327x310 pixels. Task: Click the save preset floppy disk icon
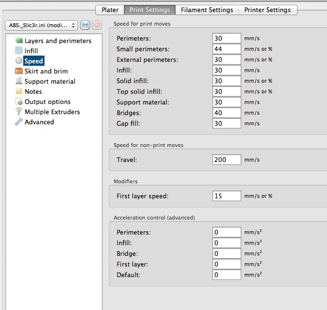click(x=85, y=25)
